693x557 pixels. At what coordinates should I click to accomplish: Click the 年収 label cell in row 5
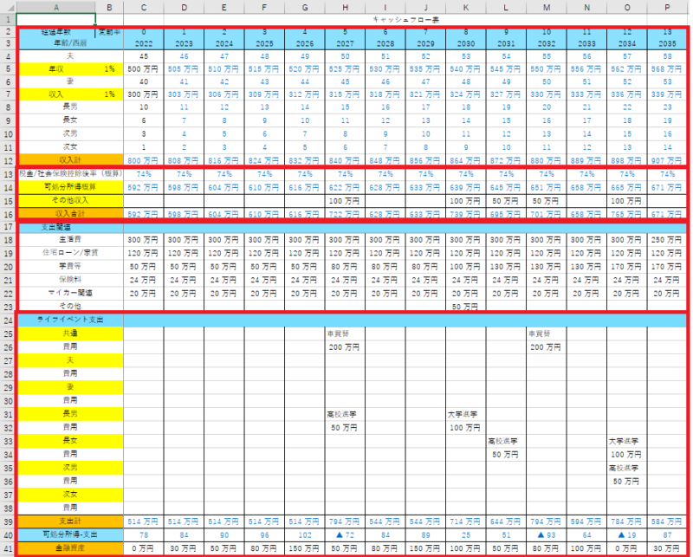56,68
